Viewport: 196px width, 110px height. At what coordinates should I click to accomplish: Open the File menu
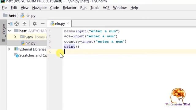4,8
